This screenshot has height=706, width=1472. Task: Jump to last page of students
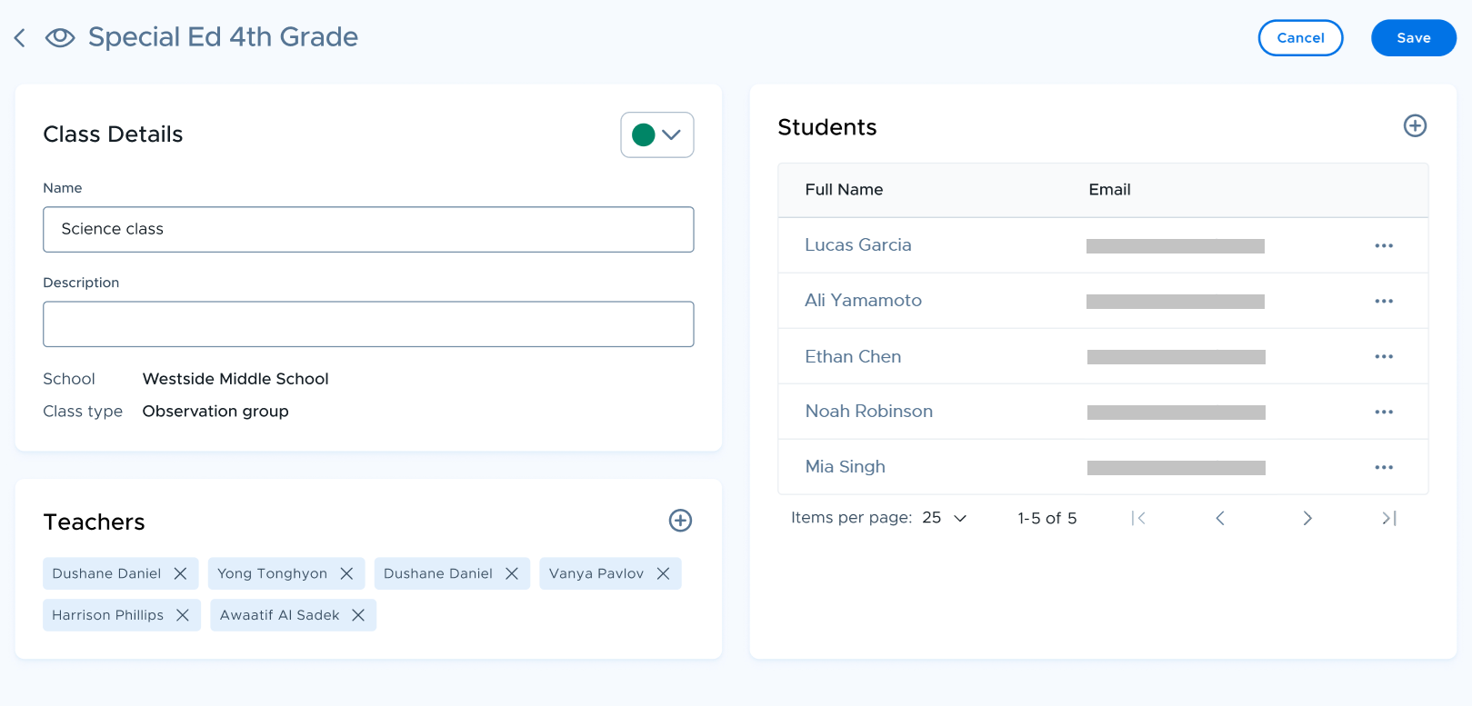click(x=1389, y=518)
